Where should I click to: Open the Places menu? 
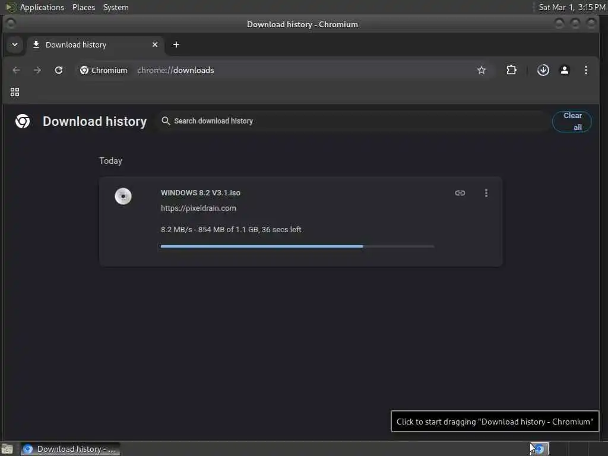click(84, 7)
